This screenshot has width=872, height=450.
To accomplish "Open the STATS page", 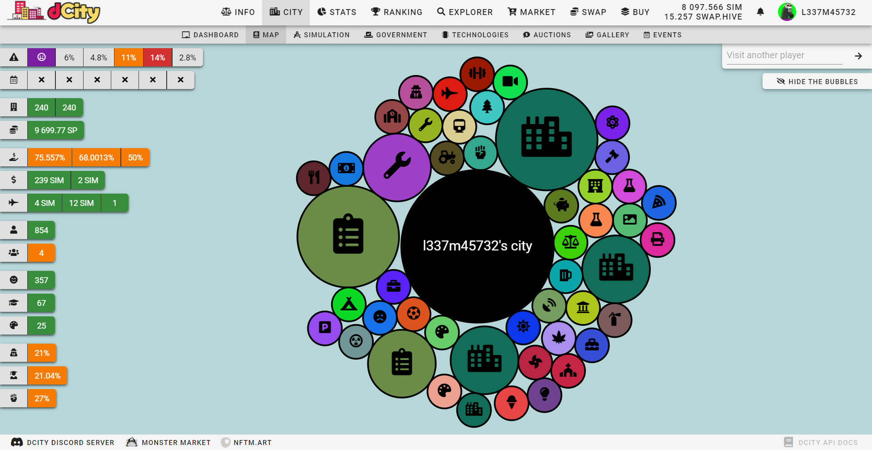I will (x=337, y=12).
